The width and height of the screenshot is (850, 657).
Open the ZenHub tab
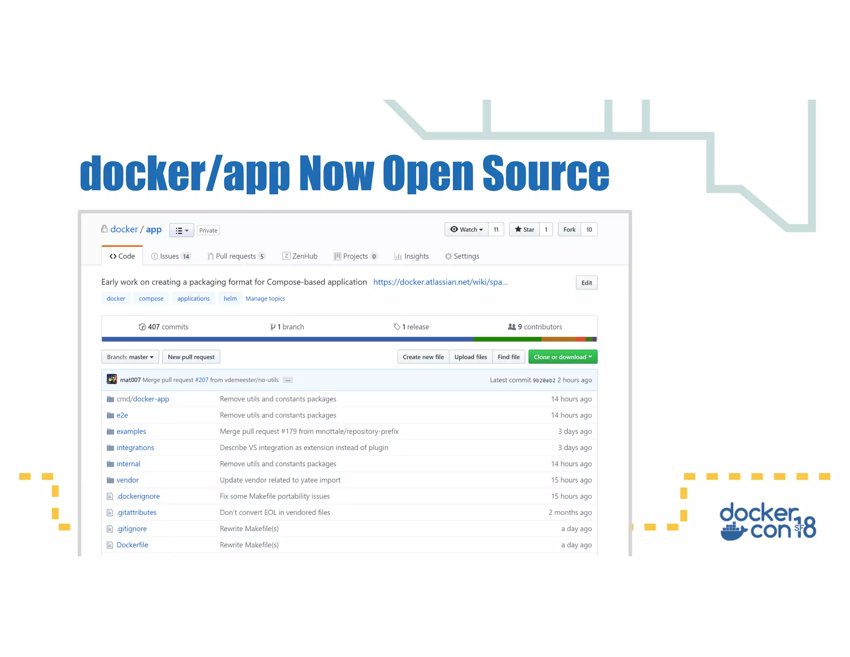[x=300, y=256]
